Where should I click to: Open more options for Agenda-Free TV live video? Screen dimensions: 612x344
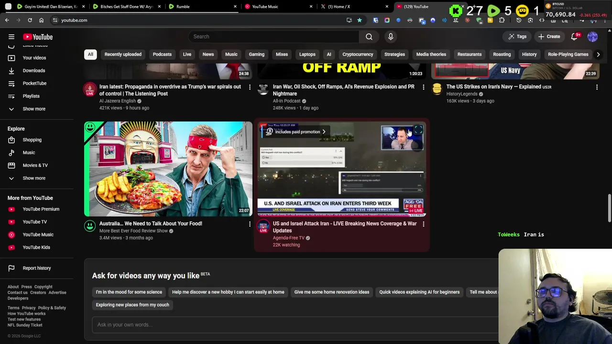(x=423, y=224)
